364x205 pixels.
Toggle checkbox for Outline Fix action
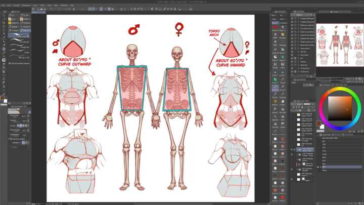[x=292, y=71]
